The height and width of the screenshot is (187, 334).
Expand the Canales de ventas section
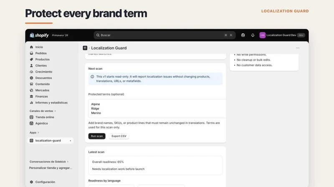click(43, 111)
